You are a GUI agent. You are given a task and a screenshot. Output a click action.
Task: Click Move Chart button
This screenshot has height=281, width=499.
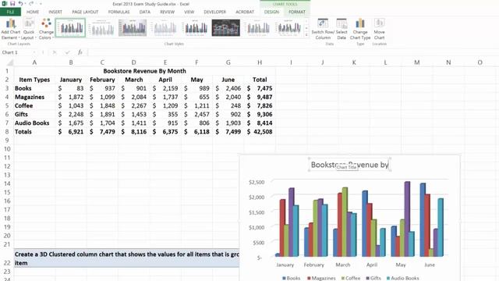(379, 29)
